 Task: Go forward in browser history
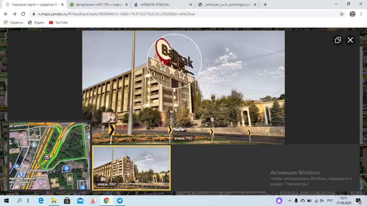coord(15,14)
